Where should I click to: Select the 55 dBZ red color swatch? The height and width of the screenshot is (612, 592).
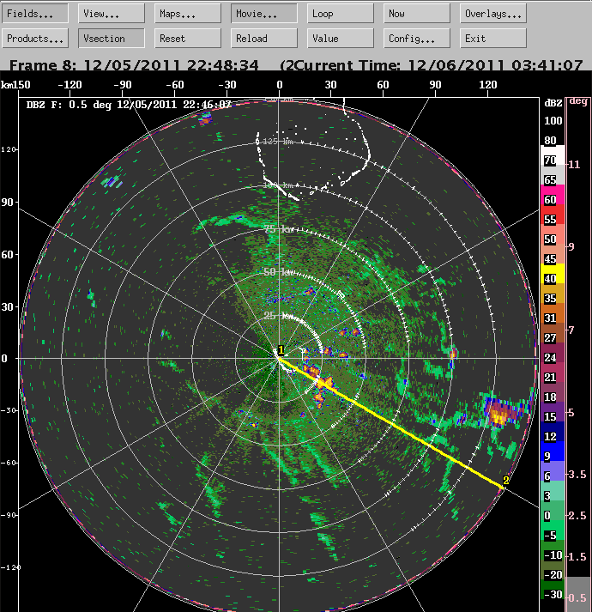pyautogui.click(x=550, y=220)
